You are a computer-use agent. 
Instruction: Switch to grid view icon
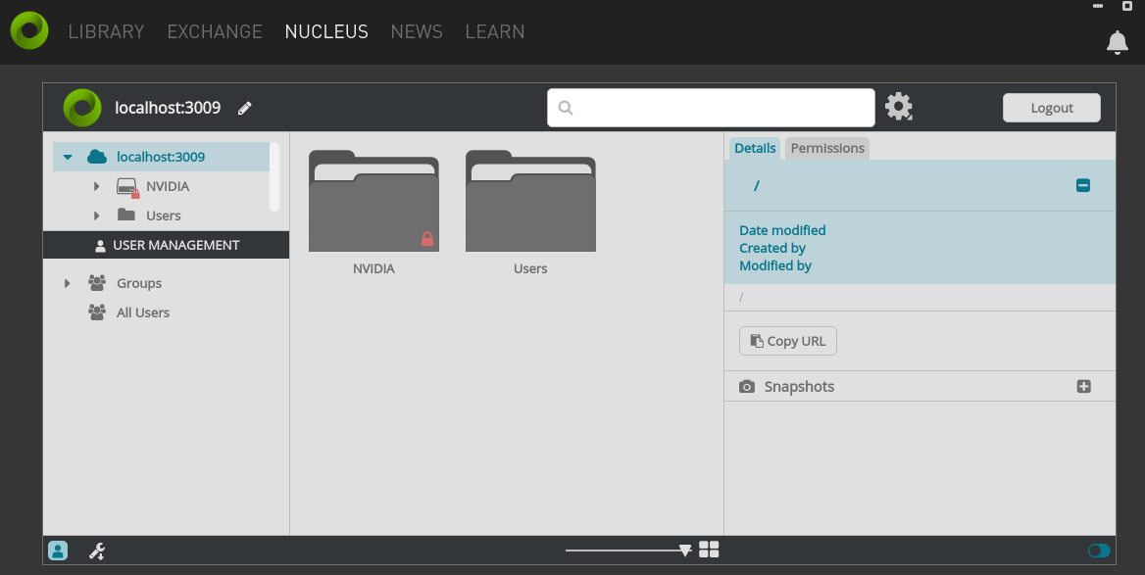(709, 550)
